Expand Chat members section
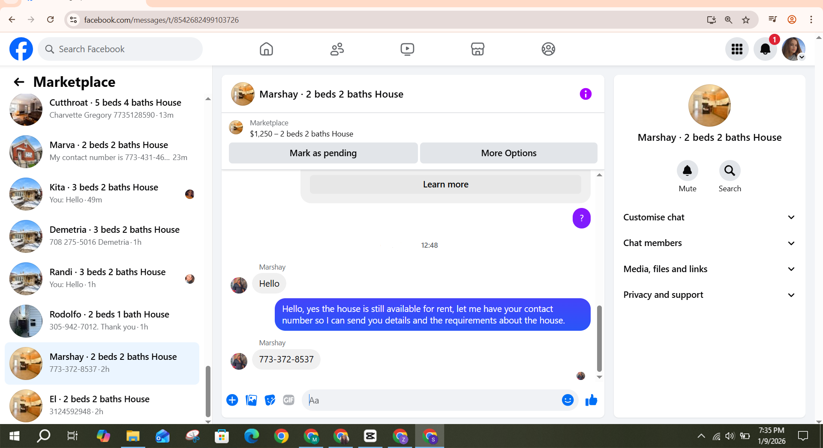This screenshot has height=448, width=823. 709,243
